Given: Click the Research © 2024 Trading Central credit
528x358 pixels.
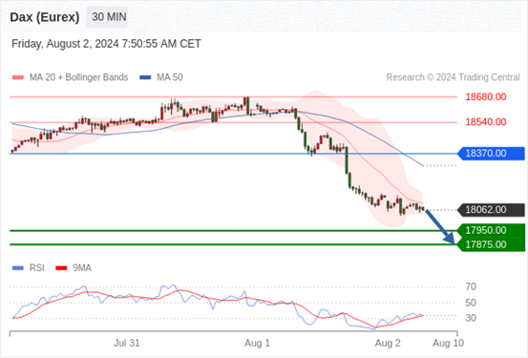Looking at the screenshot, I should [453, 77].
